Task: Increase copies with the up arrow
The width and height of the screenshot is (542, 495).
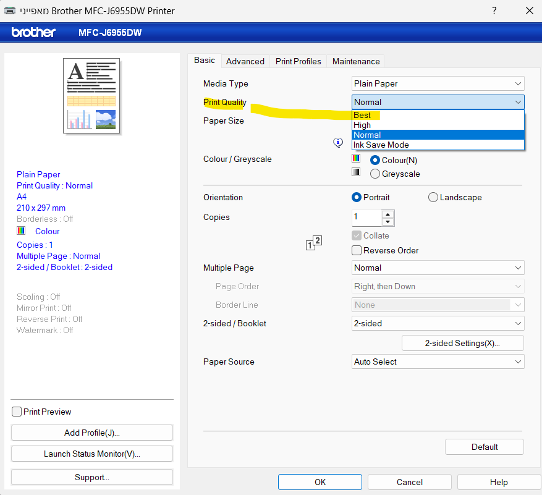Action: pyautogui.click(x=388, y=214)
